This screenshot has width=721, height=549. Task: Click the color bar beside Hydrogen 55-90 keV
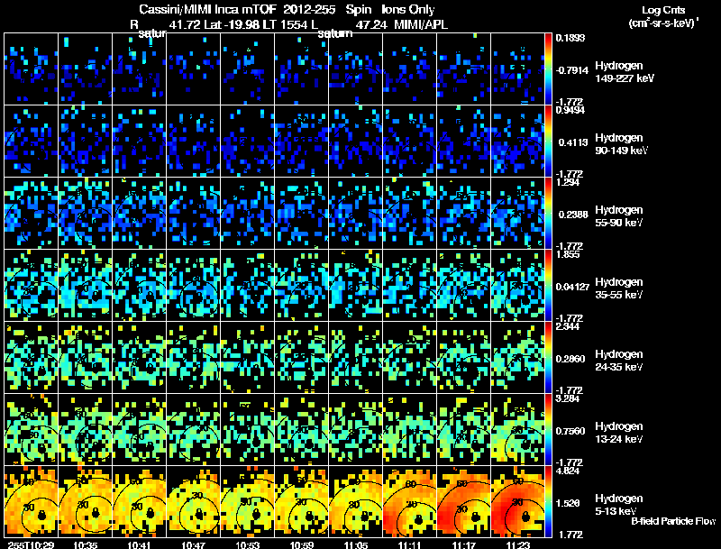[548, 214]
